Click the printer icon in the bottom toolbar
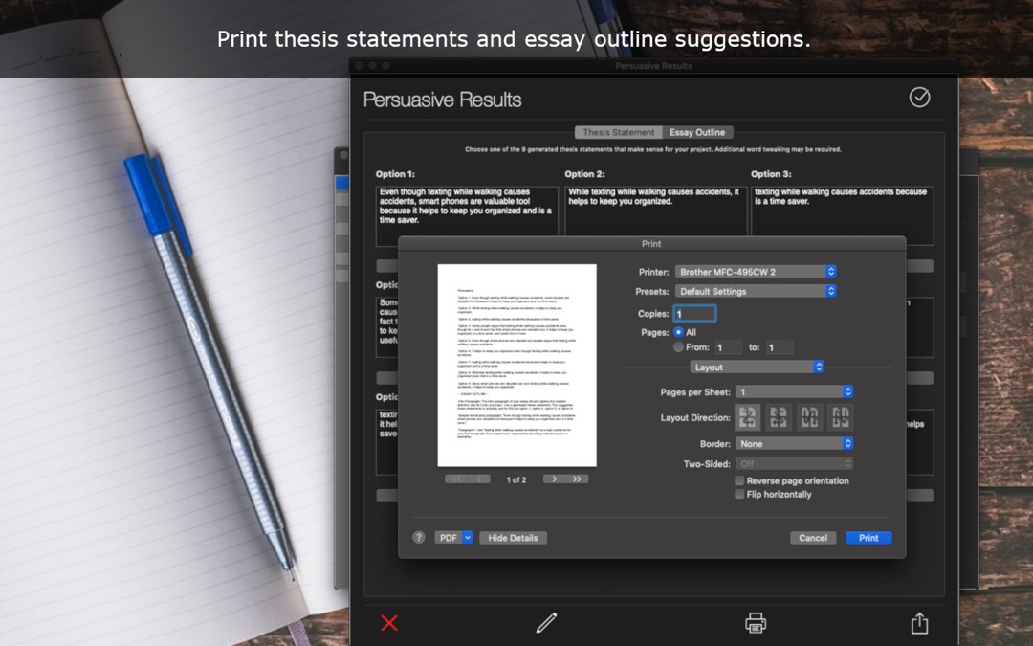 pyautogui.click(x=755, y=623)
